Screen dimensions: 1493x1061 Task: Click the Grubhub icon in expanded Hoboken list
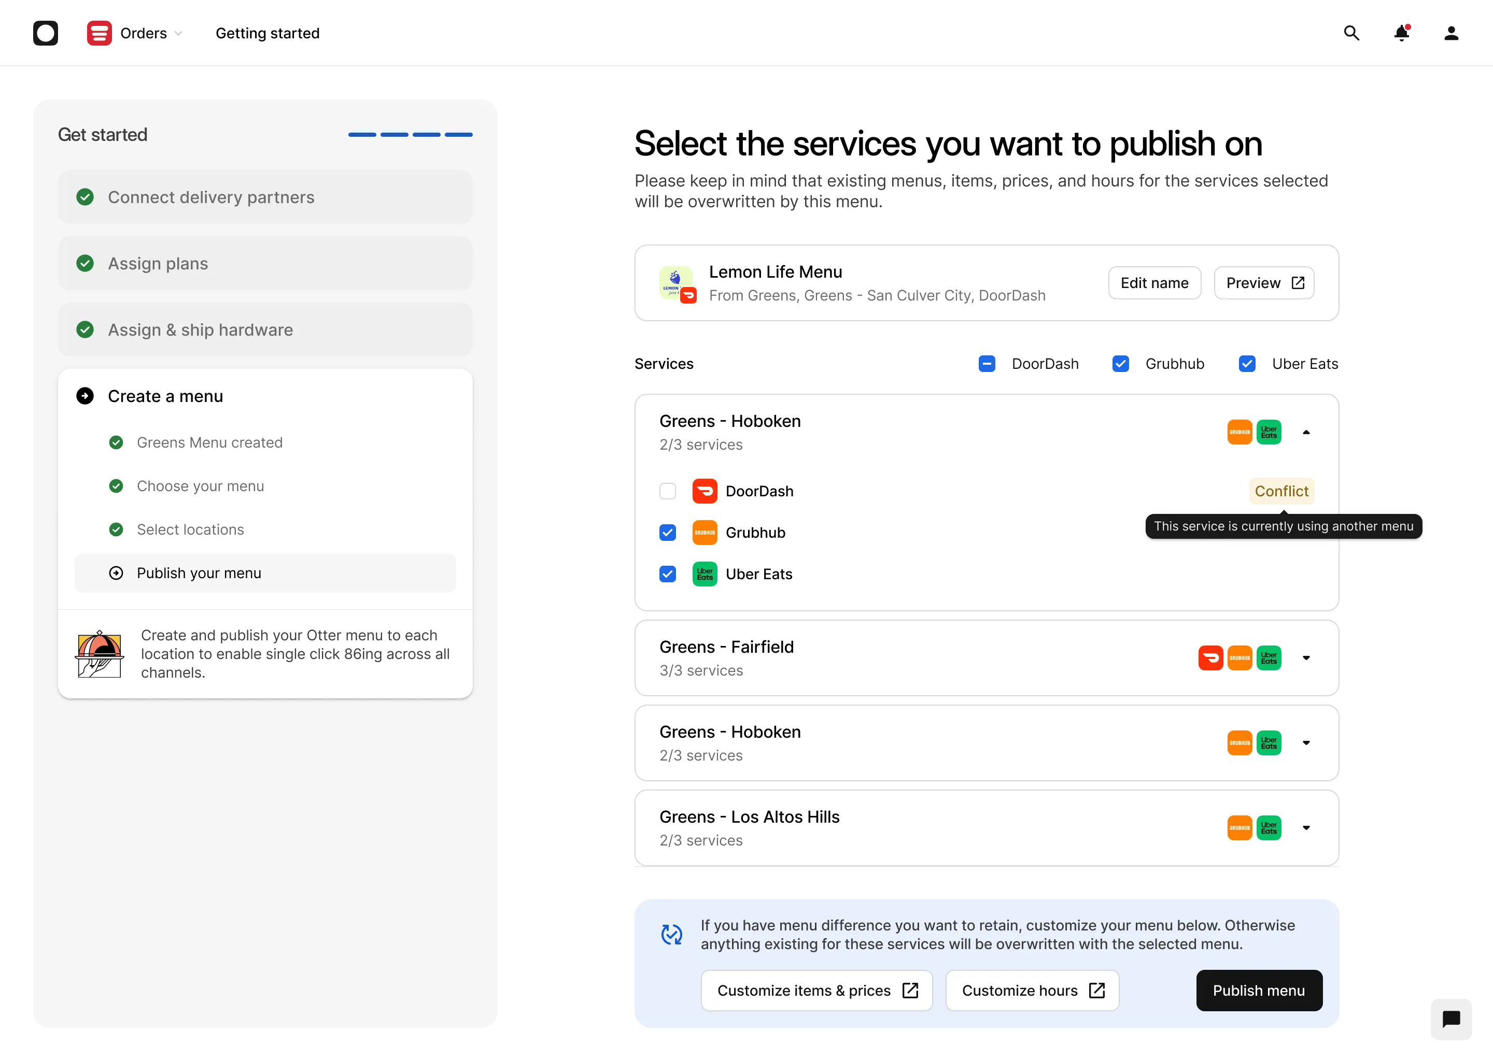point(705,533)
